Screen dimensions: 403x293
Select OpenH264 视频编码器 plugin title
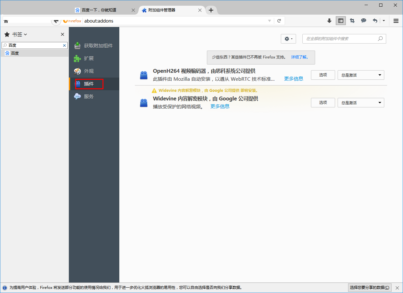204,71
